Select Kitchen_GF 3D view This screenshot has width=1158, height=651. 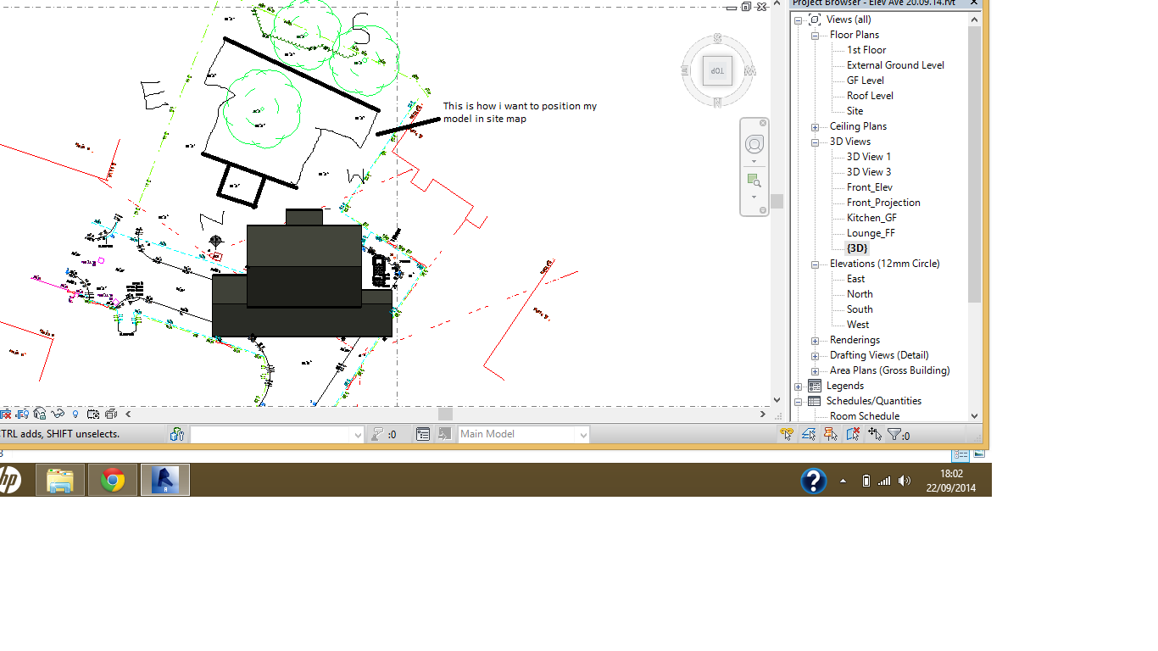click(871, 218)
